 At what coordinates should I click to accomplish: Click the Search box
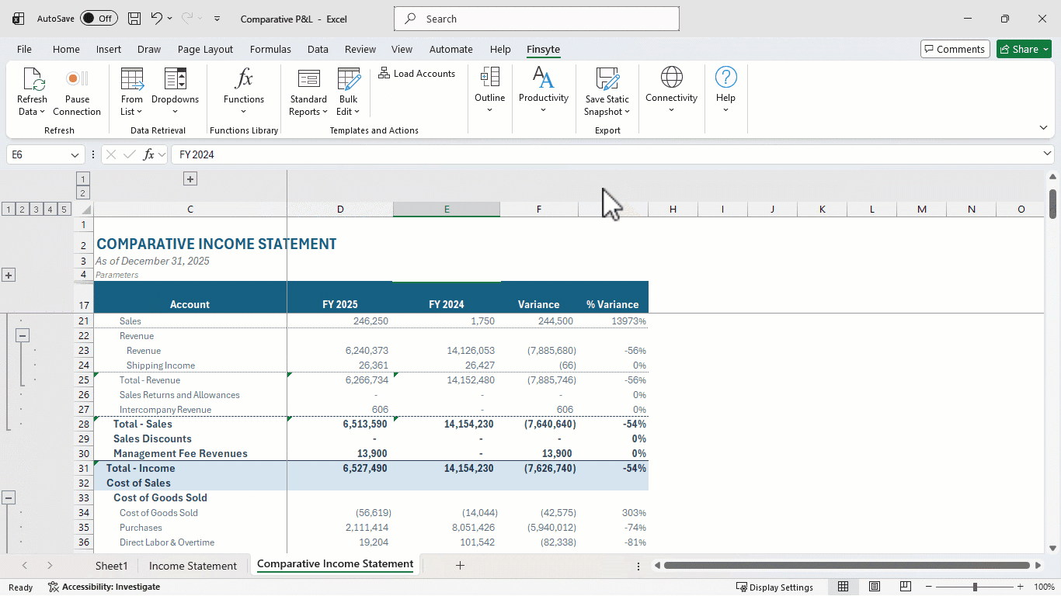coord(537,19)
